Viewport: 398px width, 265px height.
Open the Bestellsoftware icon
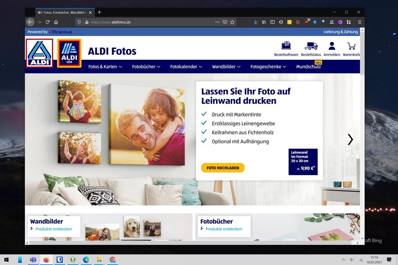286,49
